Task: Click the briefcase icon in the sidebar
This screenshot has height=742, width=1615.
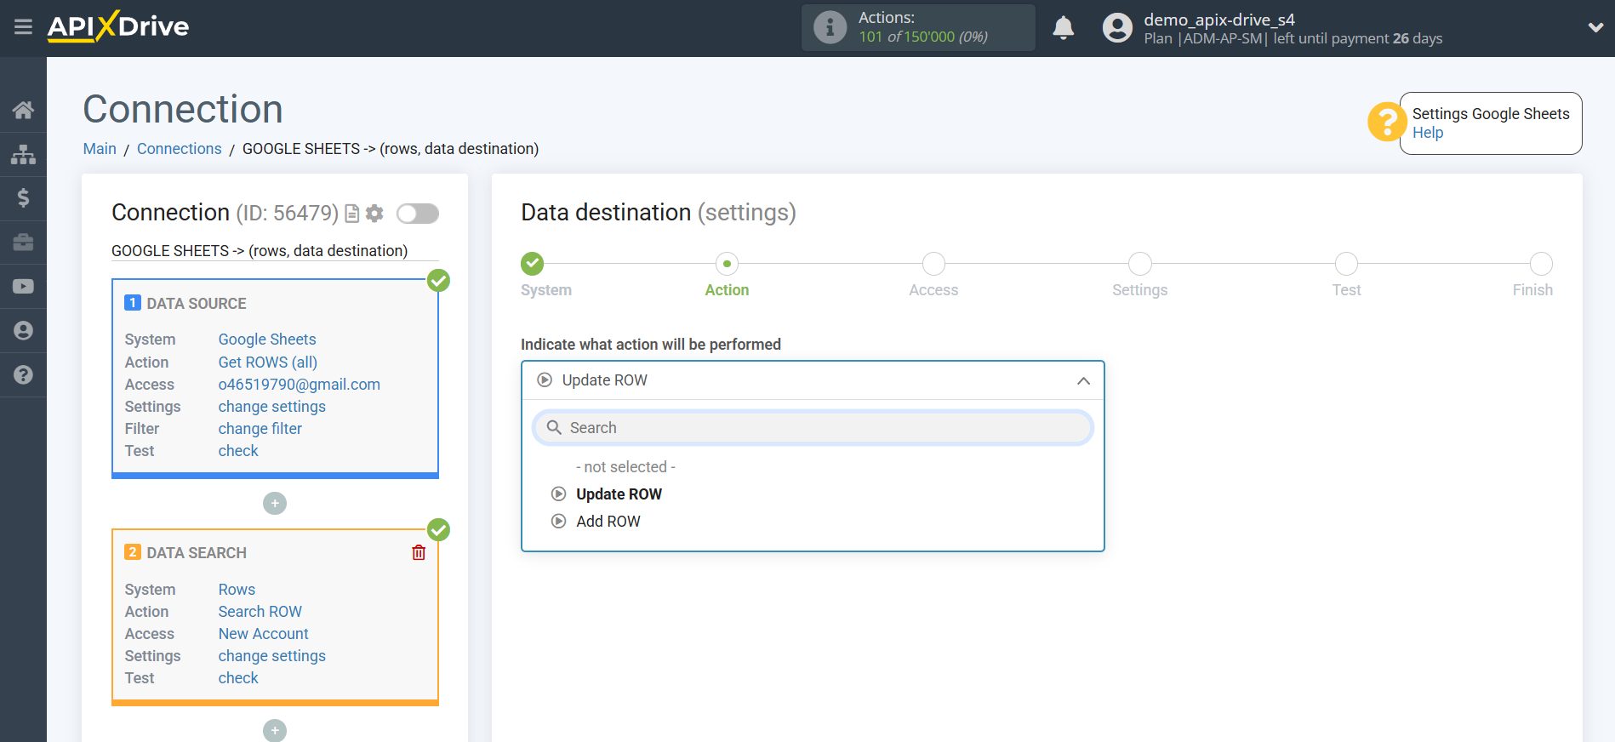Action: [23, 243]
